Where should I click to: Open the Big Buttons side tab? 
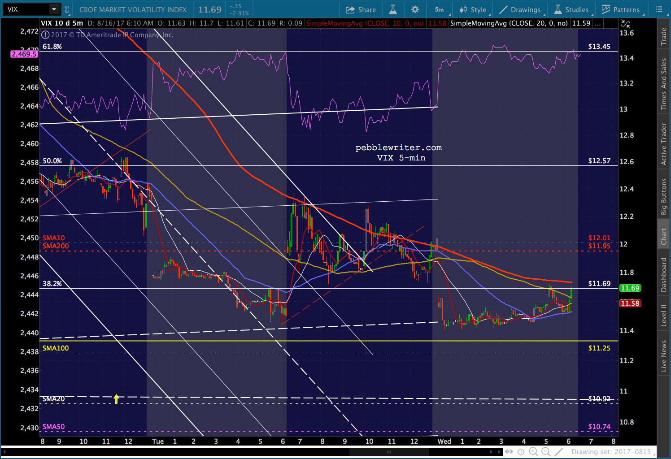[x=664, y=196]
